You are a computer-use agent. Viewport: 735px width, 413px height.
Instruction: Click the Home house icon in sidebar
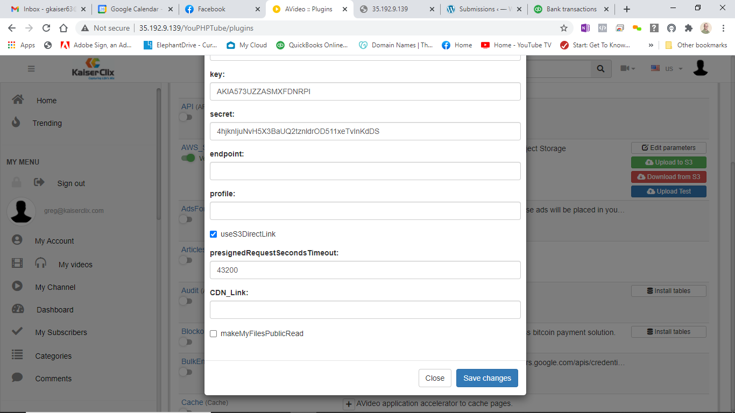click(x=18, y=99)
